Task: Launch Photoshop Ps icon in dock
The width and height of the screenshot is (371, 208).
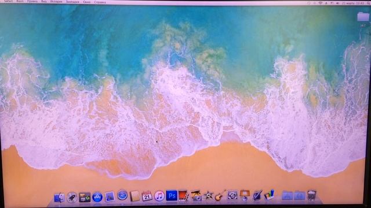Action: pos(172,195)
